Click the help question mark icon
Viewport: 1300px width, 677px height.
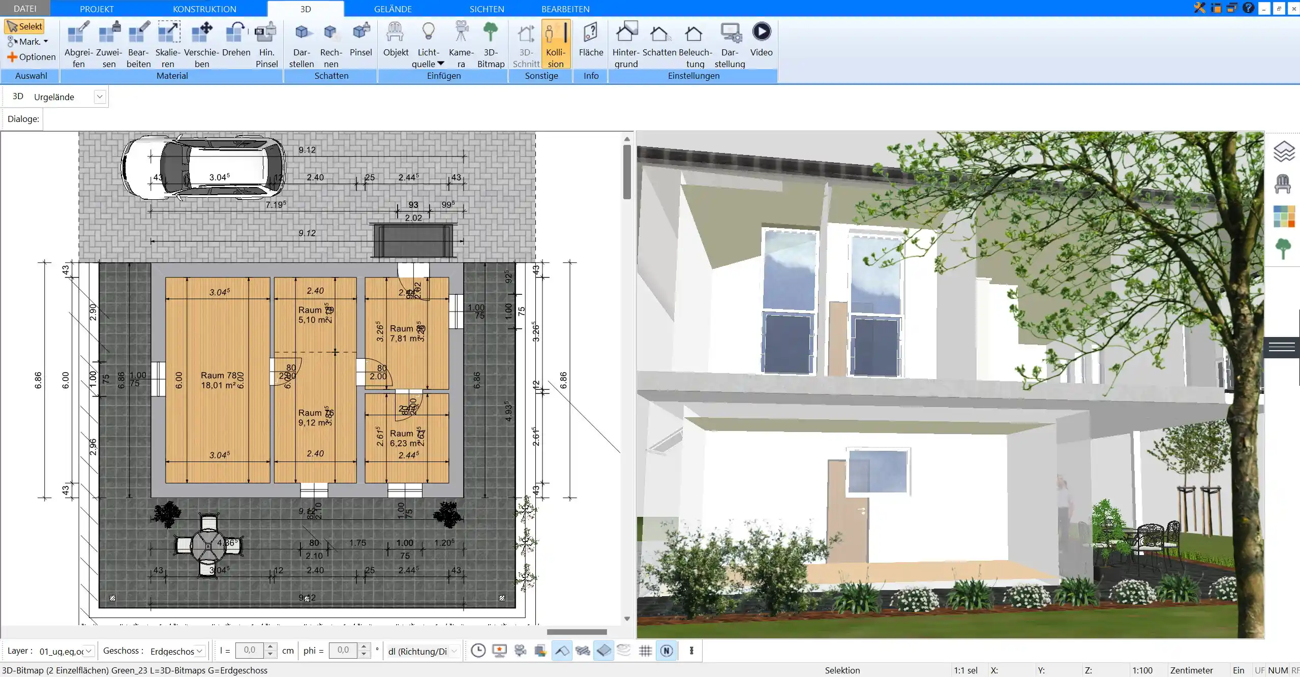(x=1248, y=8)
